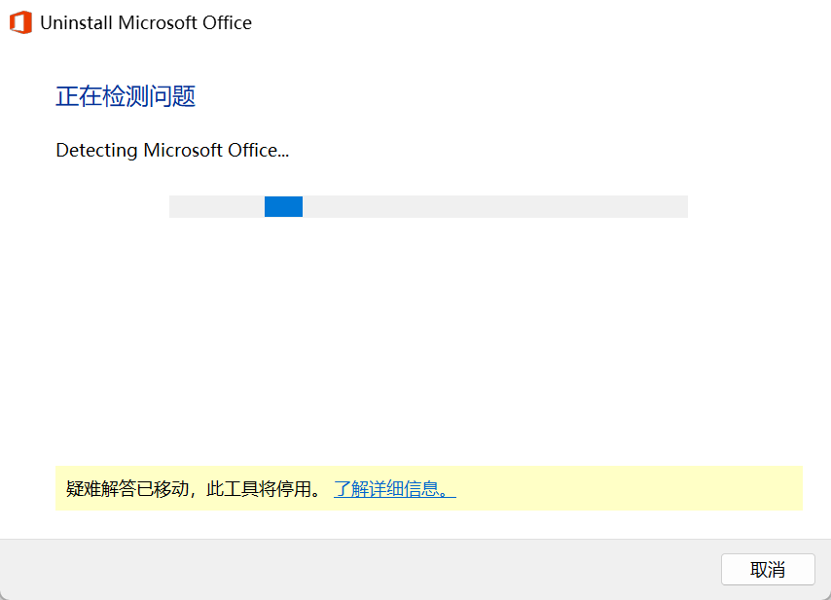831x600 pixels.
Task: Click the Detecting Microsoft Office status text
Action: [x=172, y=151]
